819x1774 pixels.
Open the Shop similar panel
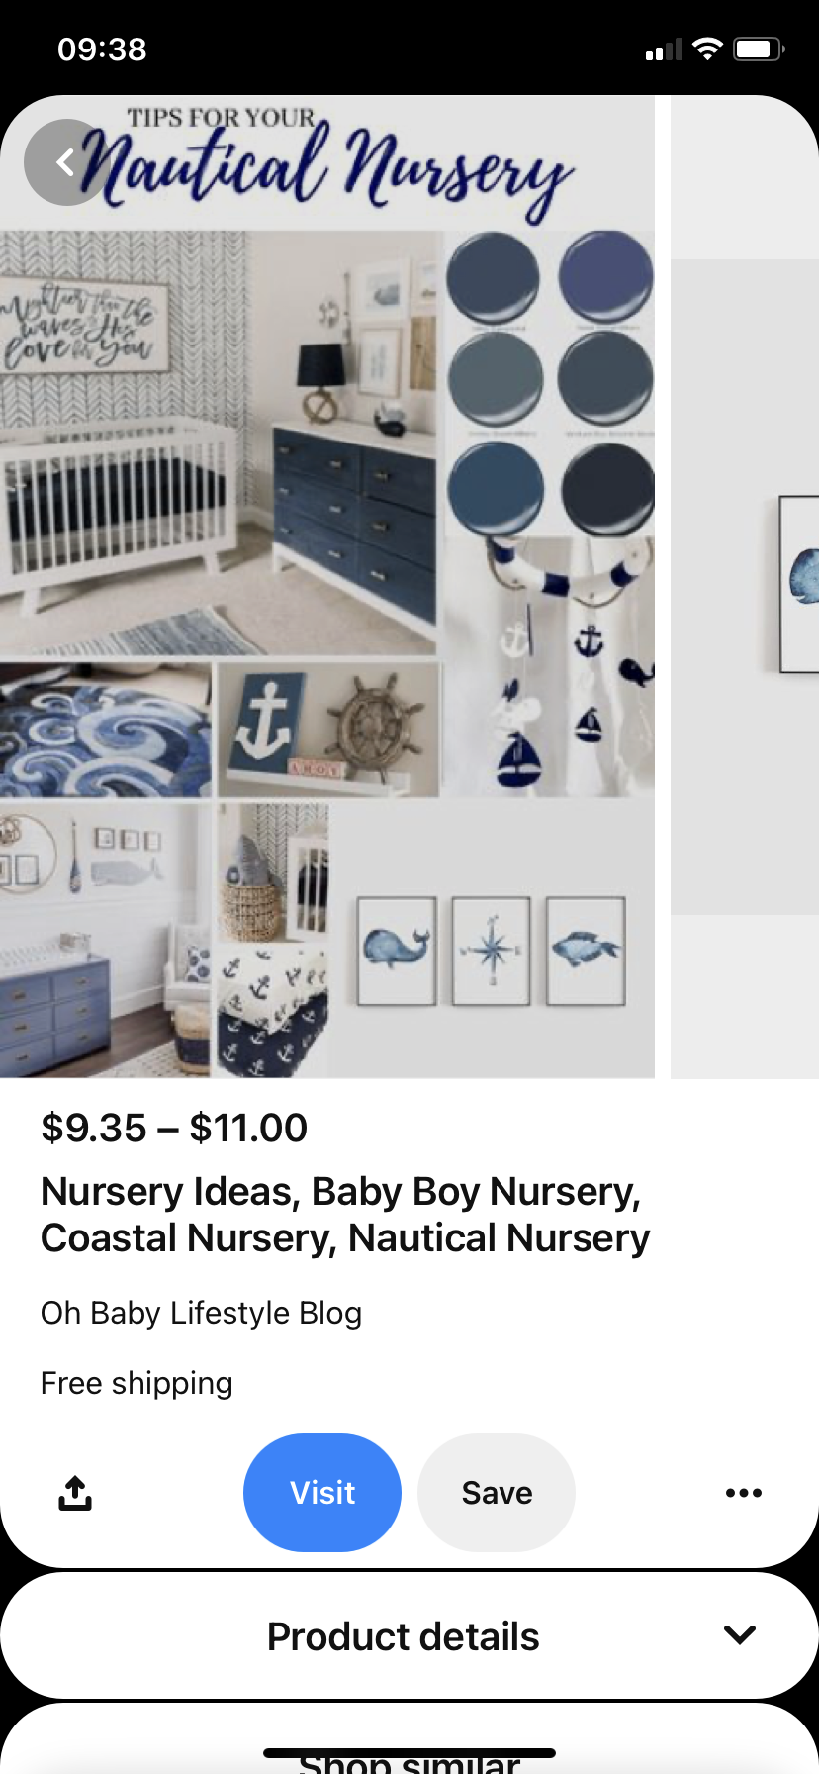pos(409,1753)
